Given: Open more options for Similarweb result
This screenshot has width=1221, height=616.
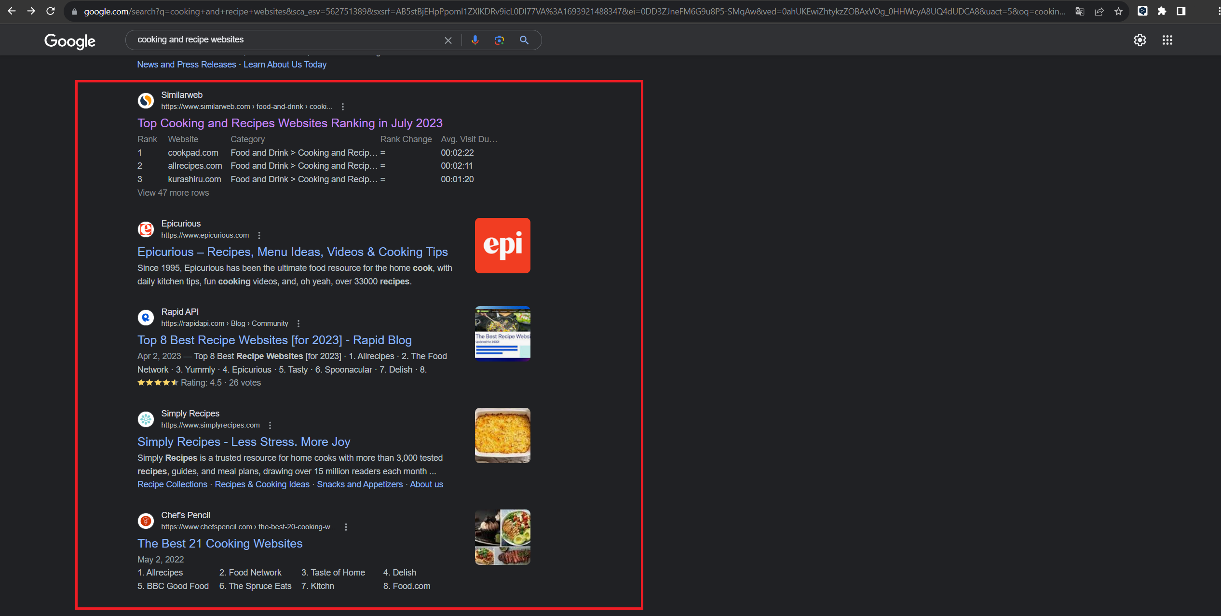Looking at the screenshot, I should coord(343,107).
